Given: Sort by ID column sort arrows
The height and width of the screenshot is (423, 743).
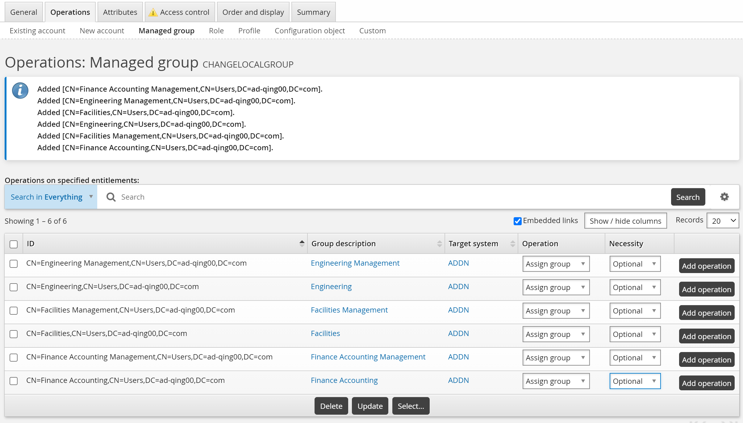Looking at the screenshot, I should point(302,244).
